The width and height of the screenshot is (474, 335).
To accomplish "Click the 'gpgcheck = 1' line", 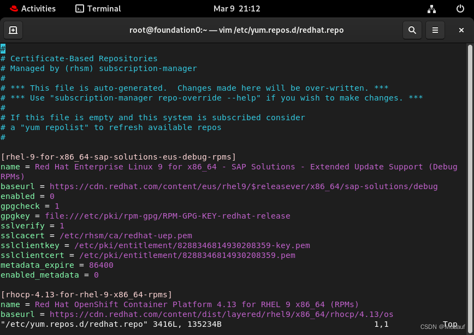I will (30, 206).
